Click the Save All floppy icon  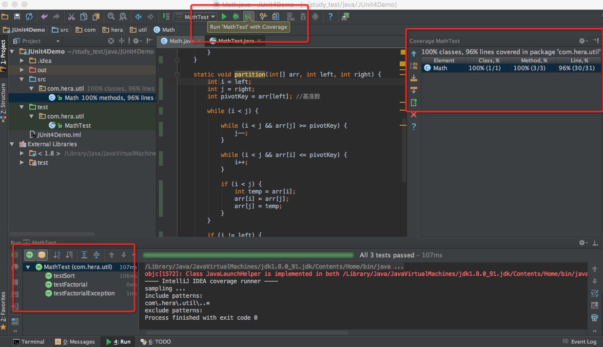click(17, 17)
